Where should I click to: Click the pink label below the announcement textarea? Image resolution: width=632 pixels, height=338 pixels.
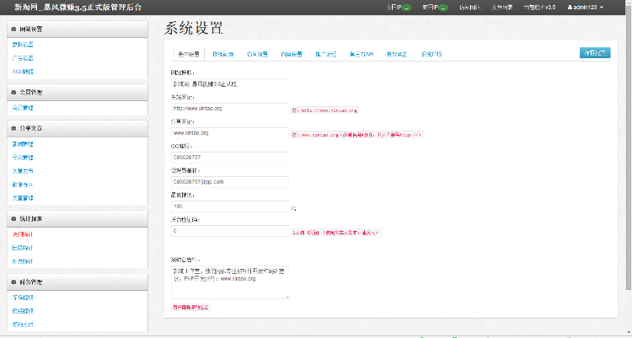pos(190,308)
